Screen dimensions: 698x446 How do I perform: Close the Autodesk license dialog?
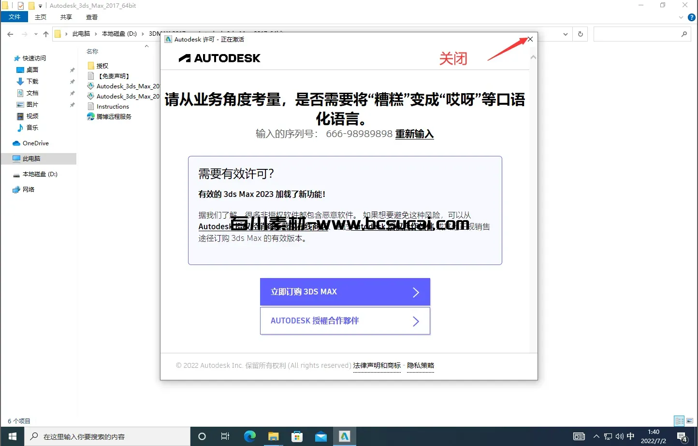pyautogui.click(x=530, y=39)
